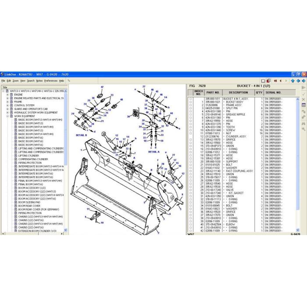Open the Zoom menu
The height and width of the screenshot is (307, 307).
pyautogui.click(x=15, y=81)
